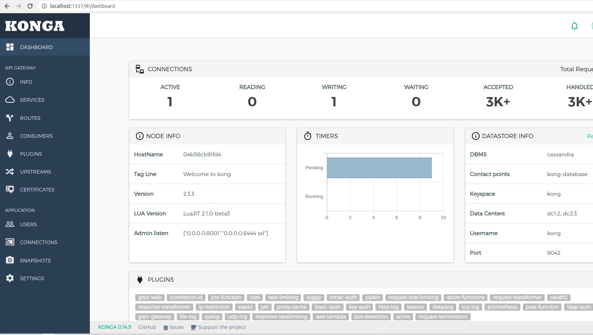
Task: Click the Settings gear icon
Action: [x=10, y=278]
